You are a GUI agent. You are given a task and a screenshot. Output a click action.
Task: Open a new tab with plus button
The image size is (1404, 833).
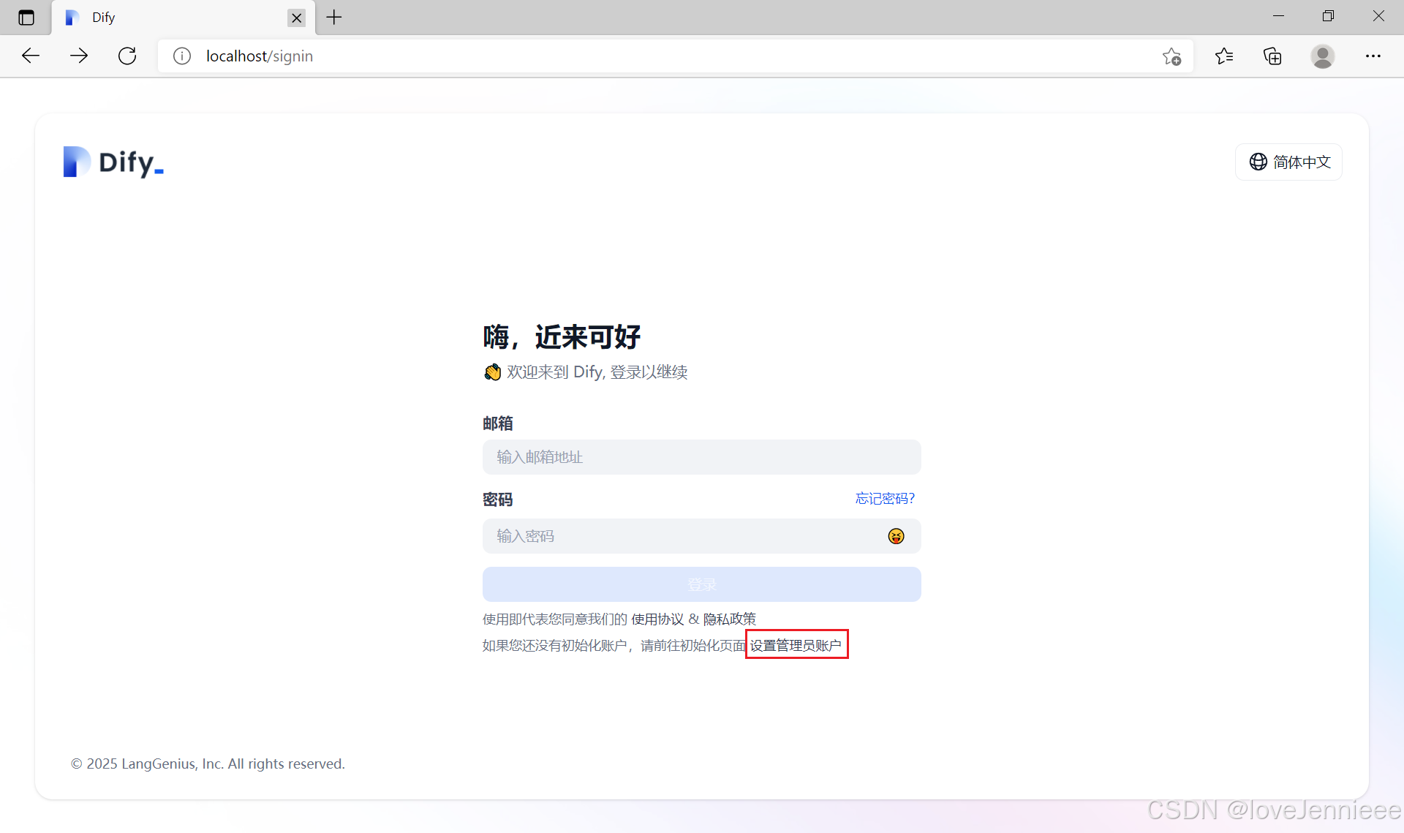(334, 18)
